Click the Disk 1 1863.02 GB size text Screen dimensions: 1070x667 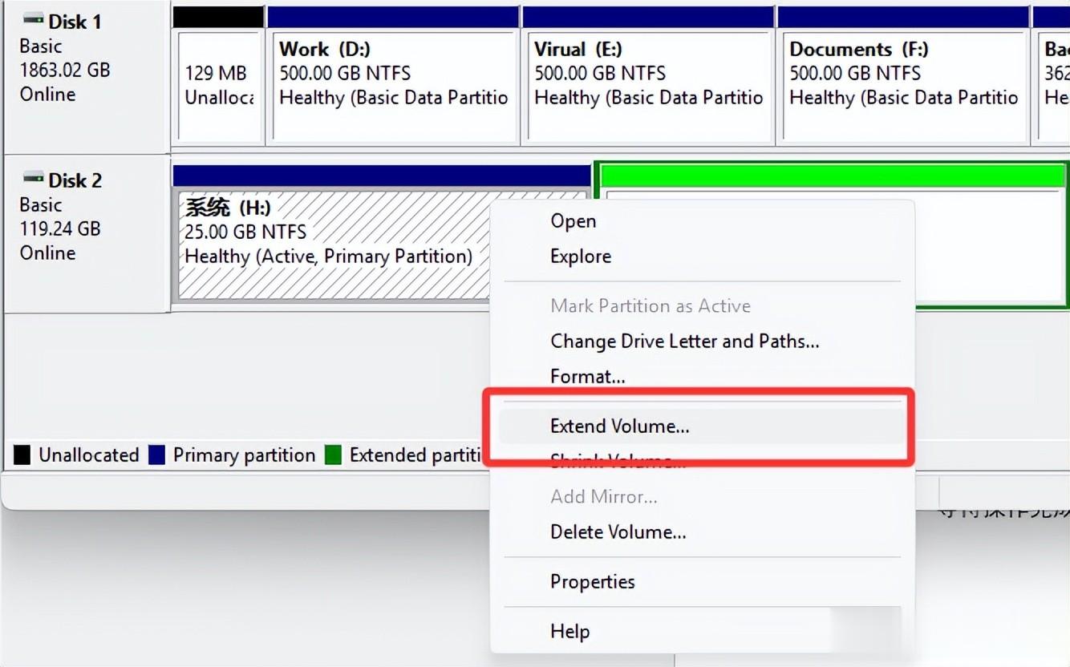pyautogui.click(x=65, y=70)
